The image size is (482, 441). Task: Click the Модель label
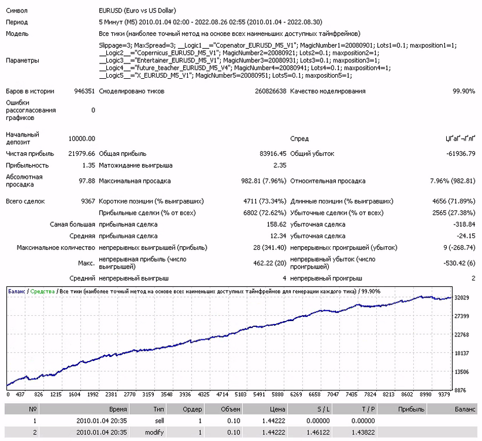pyautogui.click(x=17, y=34)
